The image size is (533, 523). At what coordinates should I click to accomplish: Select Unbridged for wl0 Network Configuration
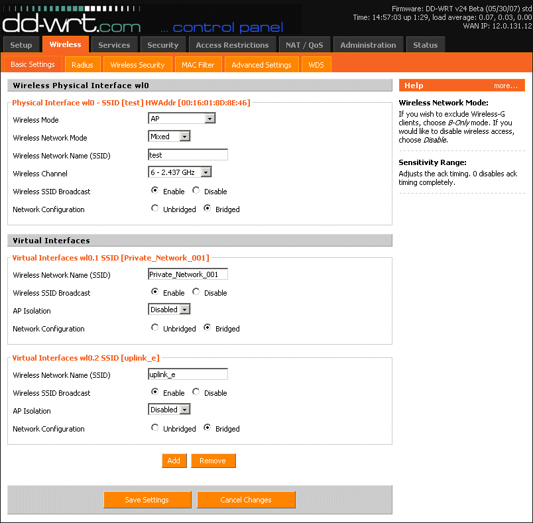(155, 208)
